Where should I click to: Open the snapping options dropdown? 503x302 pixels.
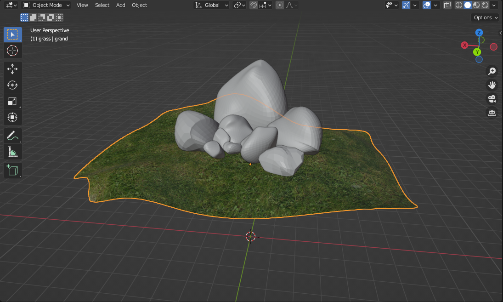[266, 5]
